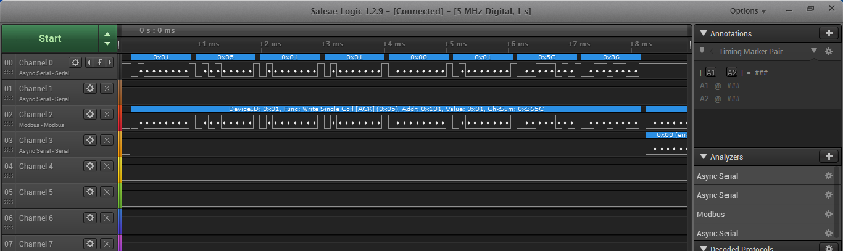Hide Channel 1 with its X button
The width and height of the screenshot is (843, 251).
pos(106,88)
